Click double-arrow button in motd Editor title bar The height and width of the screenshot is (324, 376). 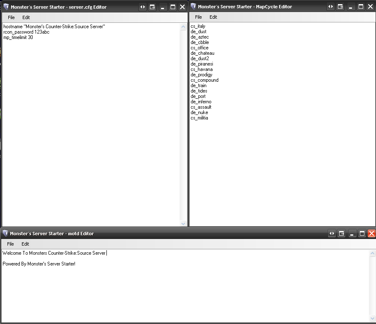(332, 234)
